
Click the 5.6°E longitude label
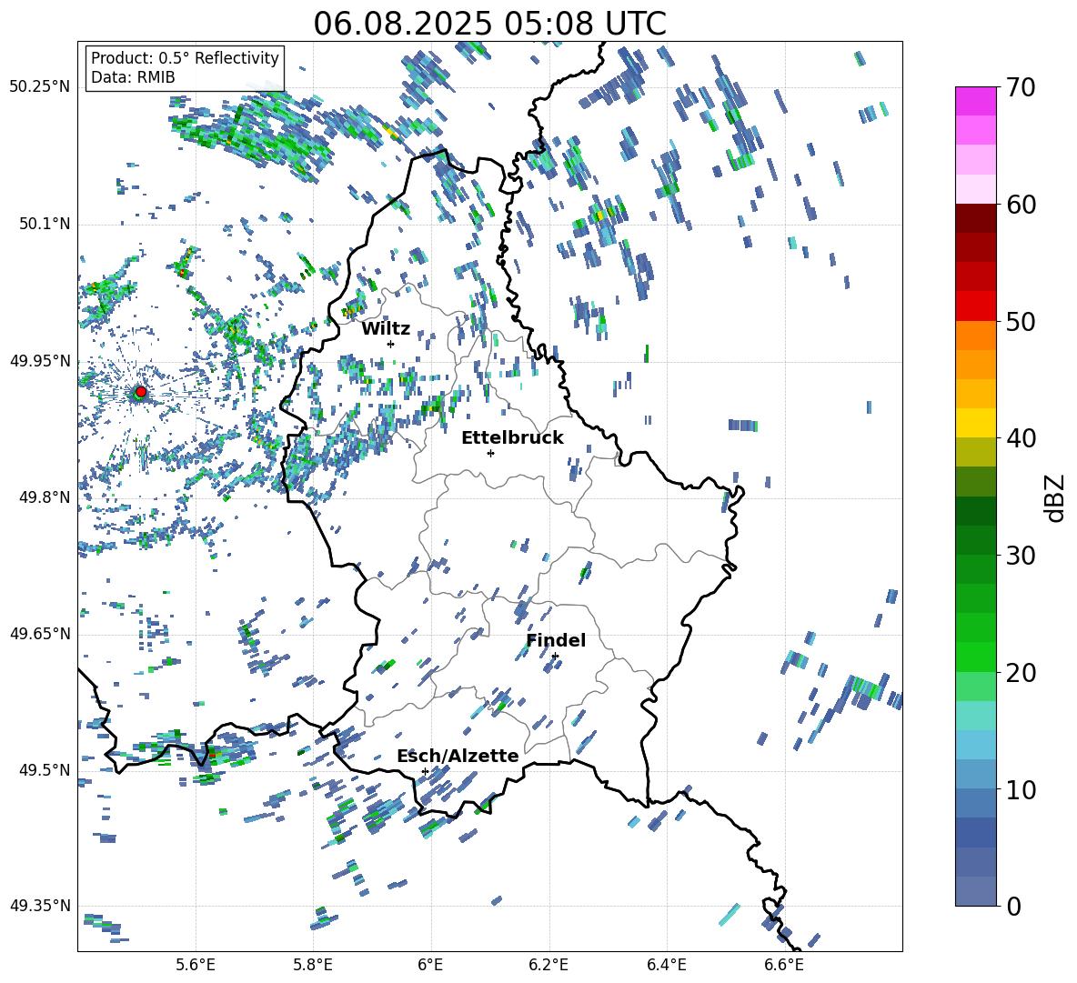point(195,965)
